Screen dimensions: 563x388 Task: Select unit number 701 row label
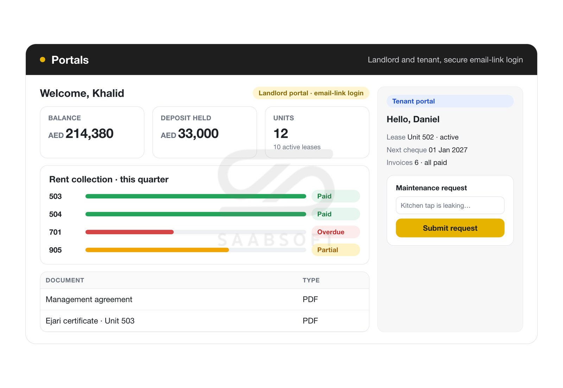coord(55,232)
